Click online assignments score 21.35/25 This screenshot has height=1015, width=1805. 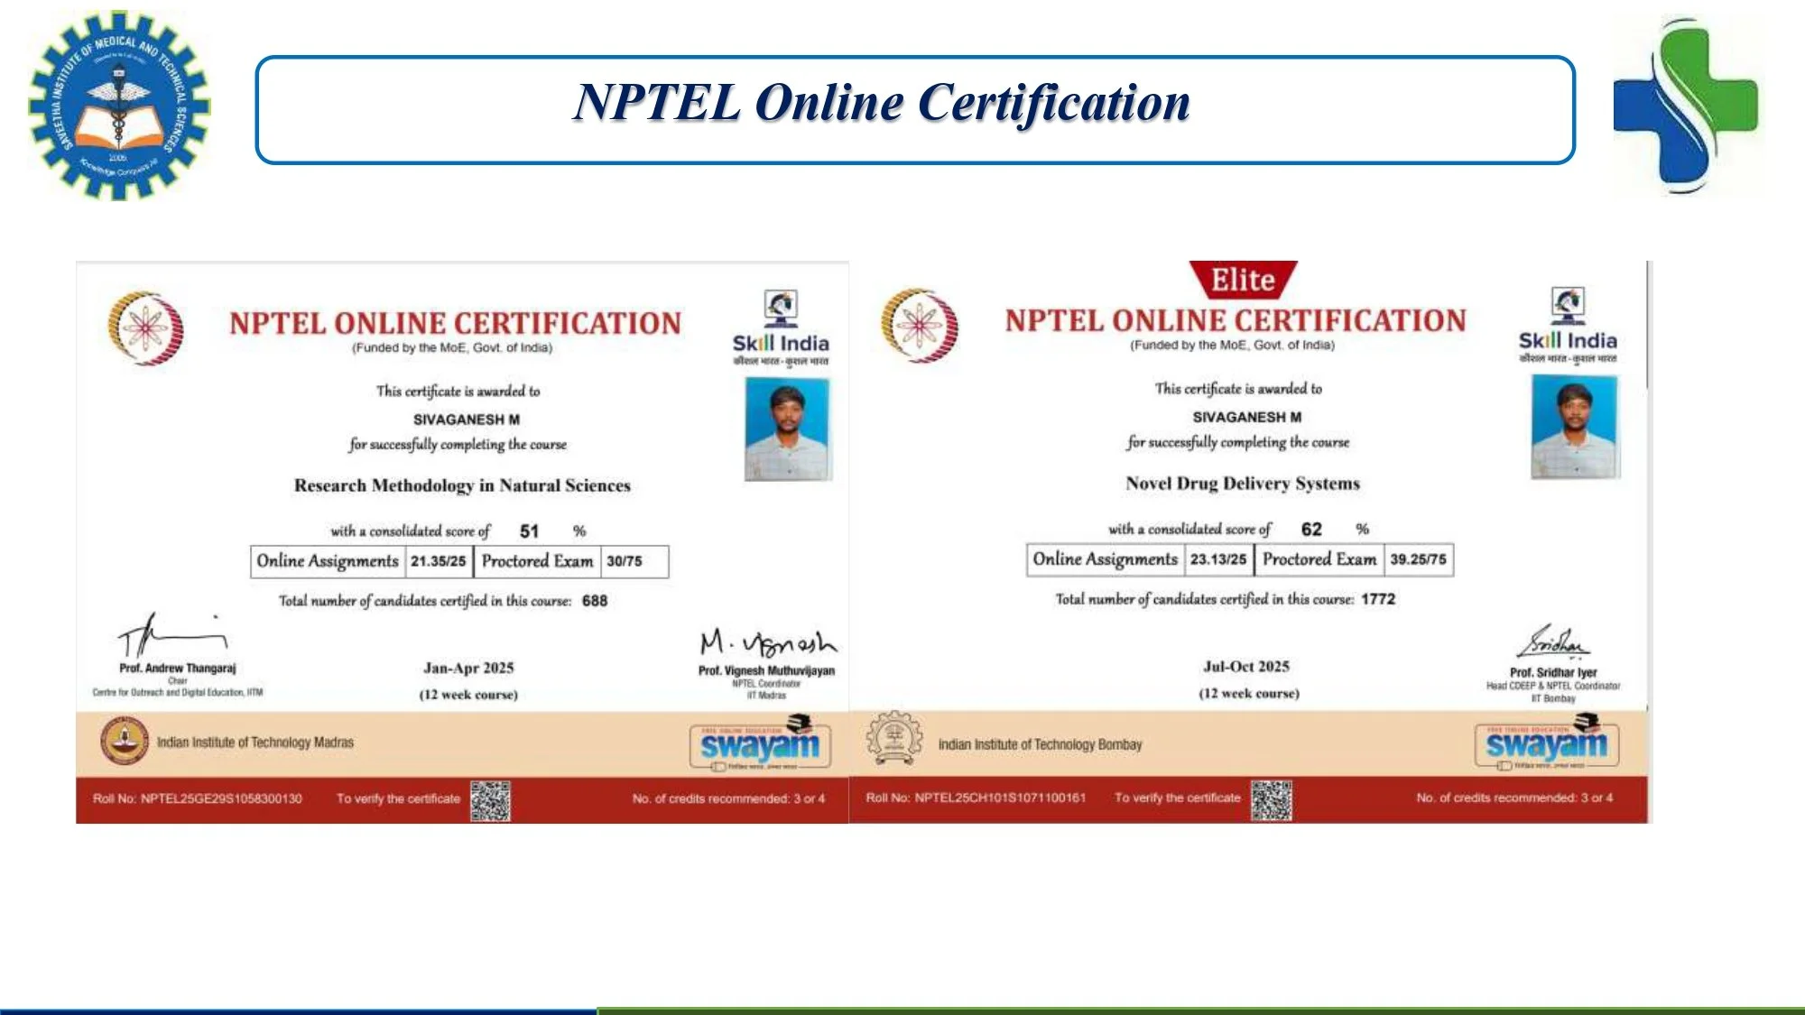[x=438, y=561]
